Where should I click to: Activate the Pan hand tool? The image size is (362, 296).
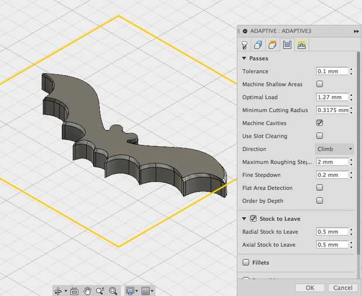click(87, 291)
